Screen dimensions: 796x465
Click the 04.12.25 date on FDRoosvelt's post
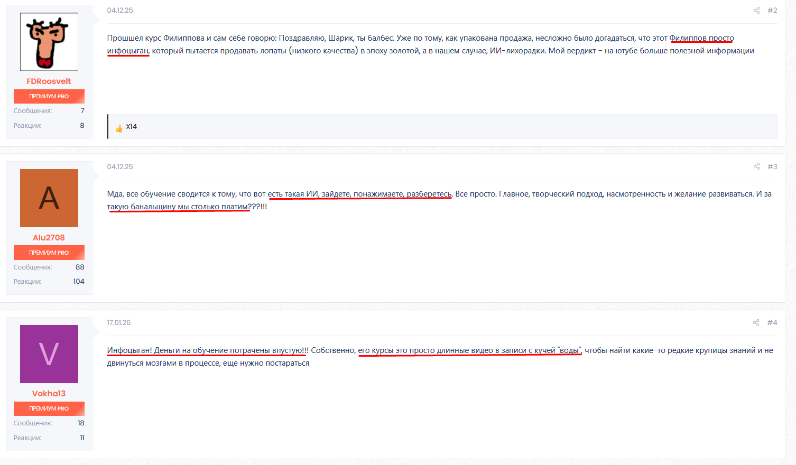tap(120, 11)
